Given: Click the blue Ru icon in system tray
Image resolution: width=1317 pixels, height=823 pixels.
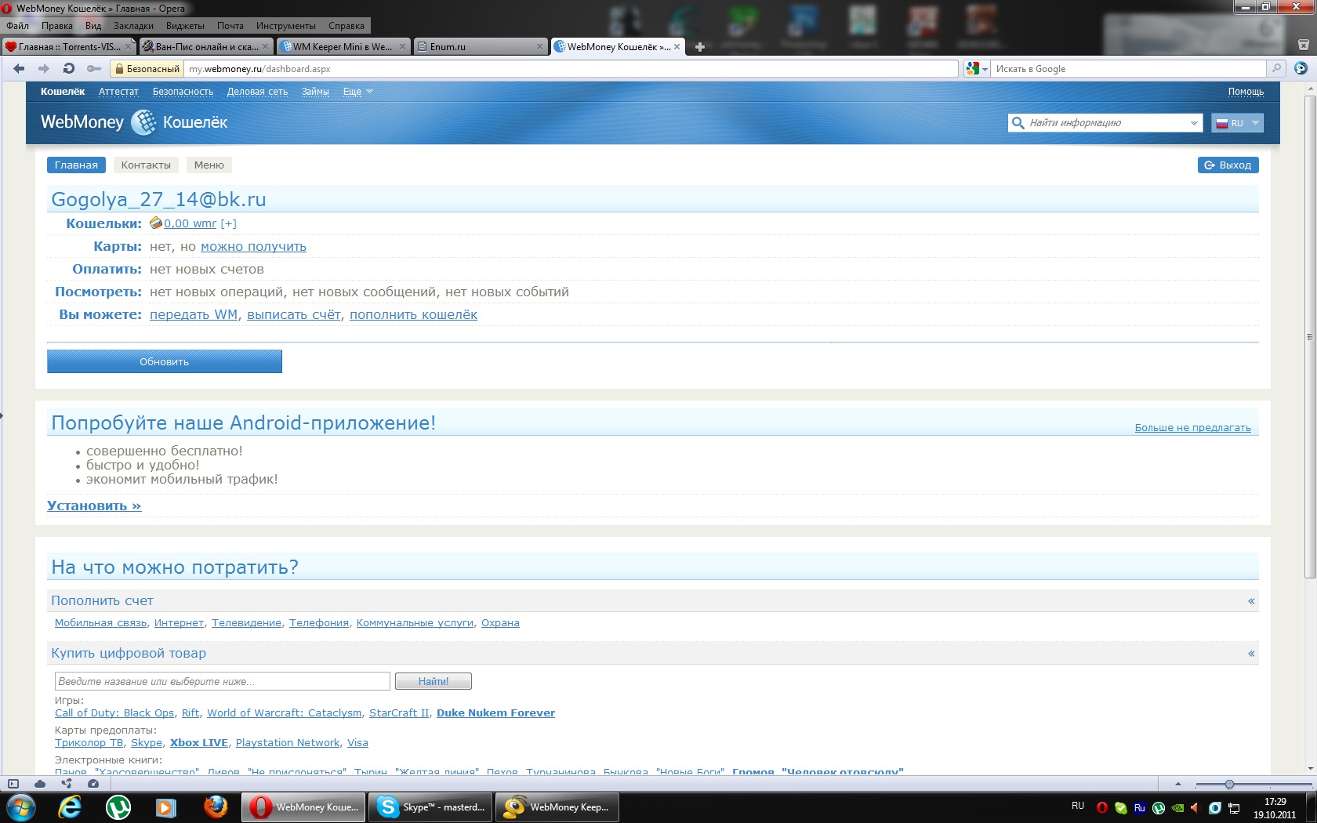Looking at the screenshot, I should pos(1140,808).
